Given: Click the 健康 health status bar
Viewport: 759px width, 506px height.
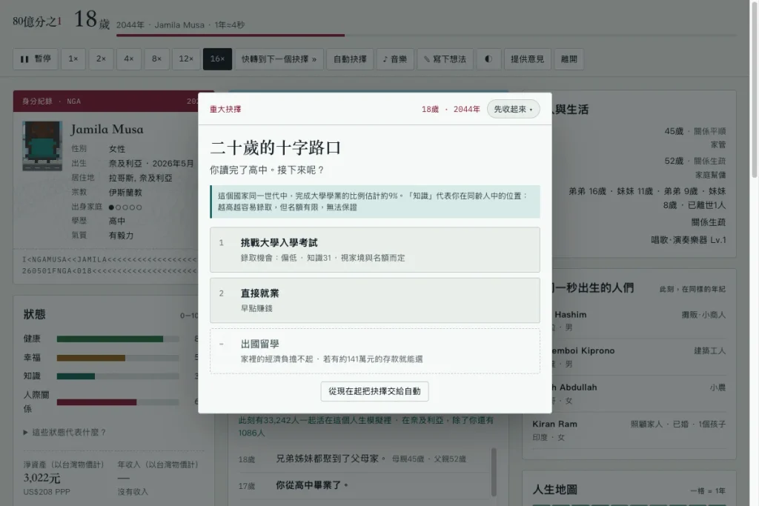Looking at the screenshot, I should [118, 339].
